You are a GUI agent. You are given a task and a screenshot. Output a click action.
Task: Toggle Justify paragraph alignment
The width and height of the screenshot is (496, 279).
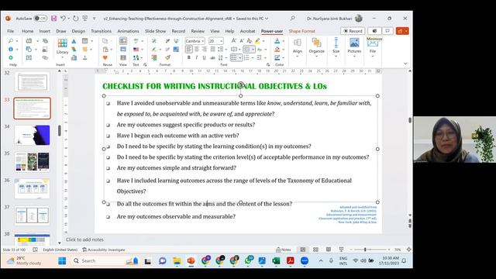tap(212, 50)
